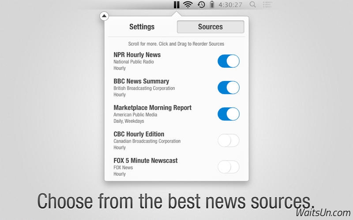Enable CBC Hourly Edition source
Image resolution: width=353 pixels, height=220 pixels.
point(229,140)
